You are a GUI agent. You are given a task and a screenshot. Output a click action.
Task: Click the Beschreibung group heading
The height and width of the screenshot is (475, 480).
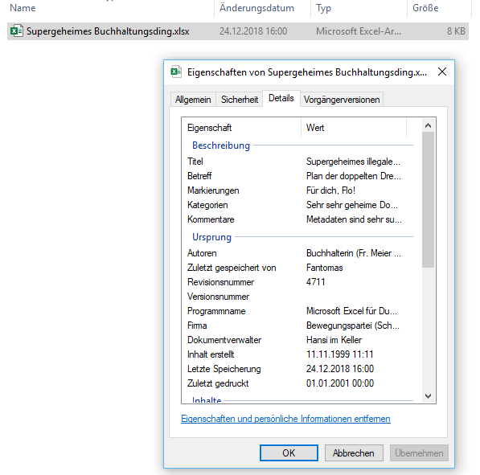coord(221,145)
